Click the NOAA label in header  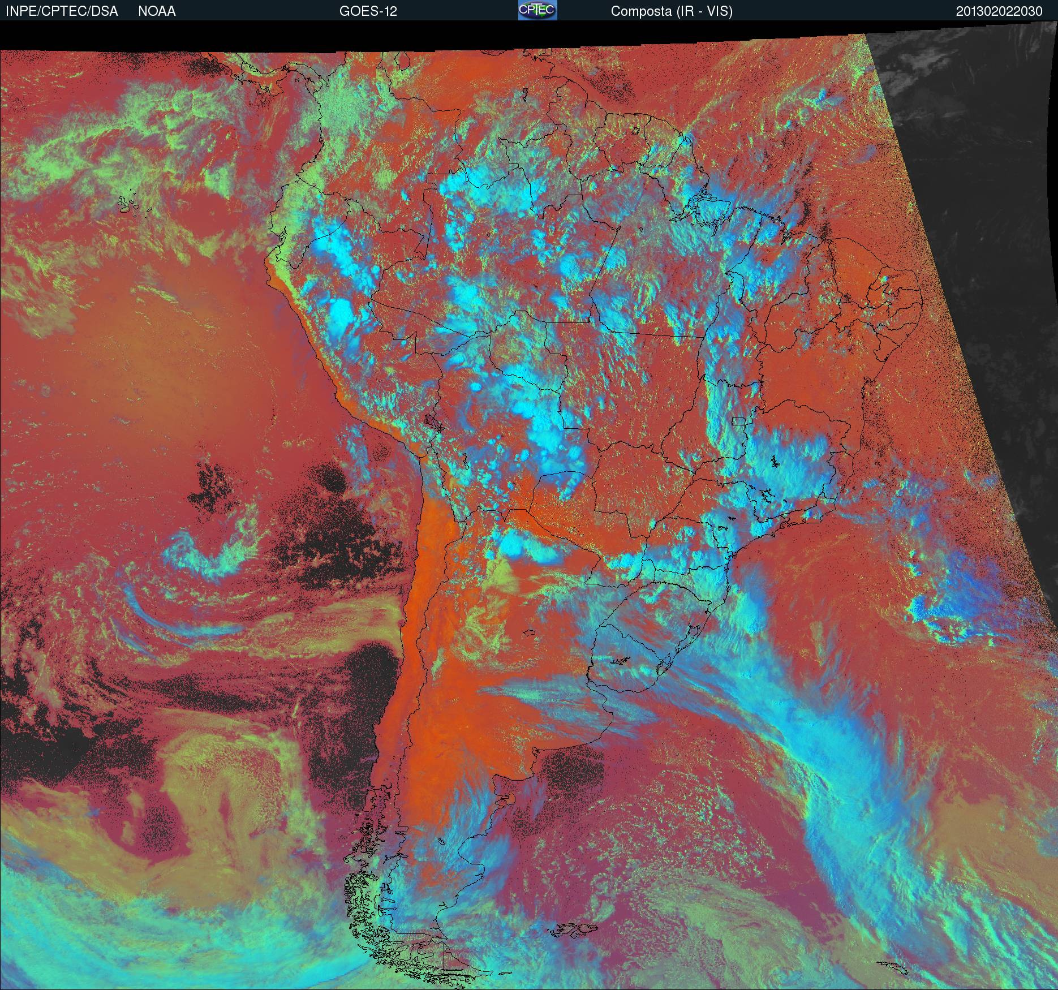[x=157, y=11]
